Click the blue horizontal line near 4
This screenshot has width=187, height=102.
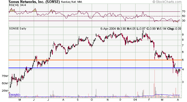pos(95,68)
